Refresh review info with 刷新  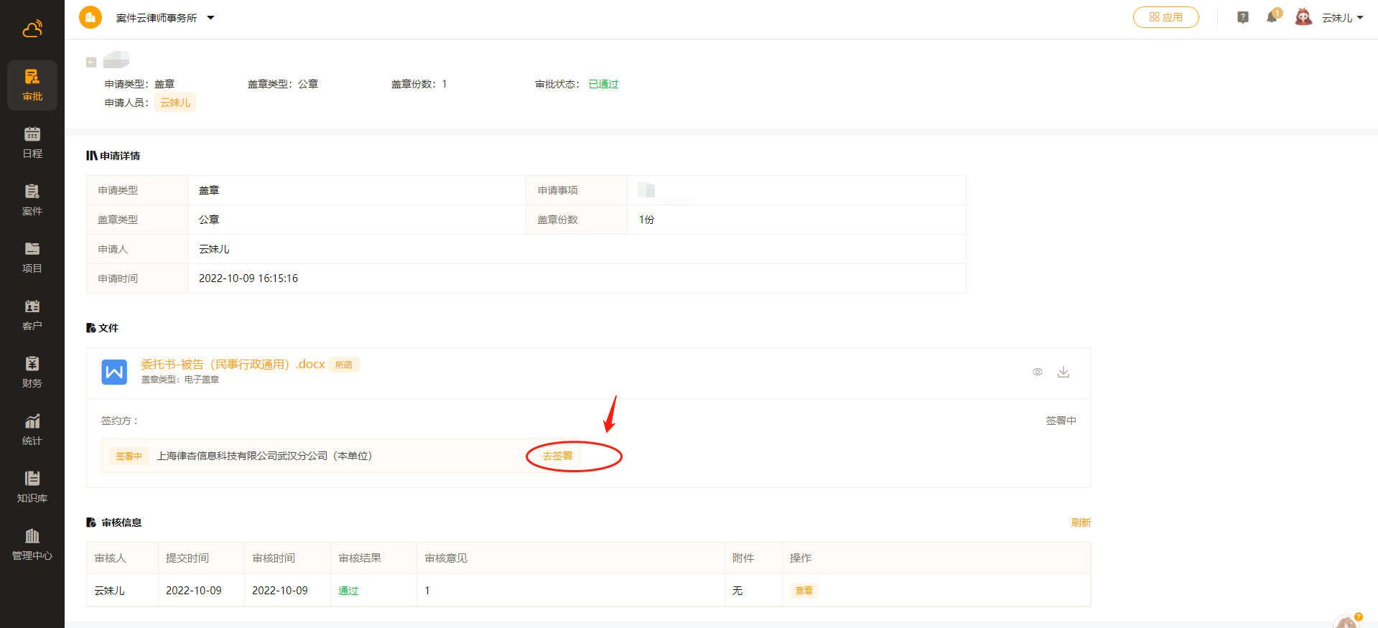click(x=1081, y=522)
